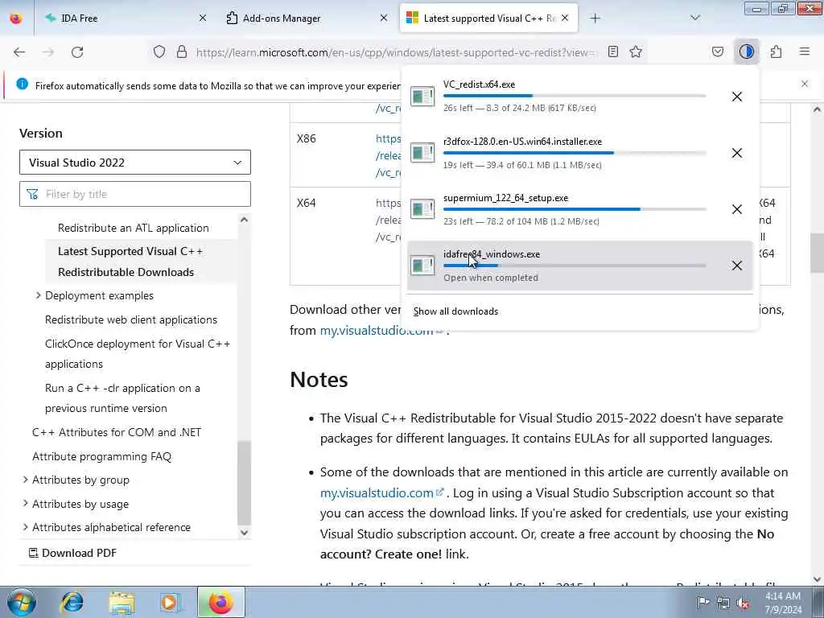Click the page vertical scrollbar thumb

coord(817,253)
